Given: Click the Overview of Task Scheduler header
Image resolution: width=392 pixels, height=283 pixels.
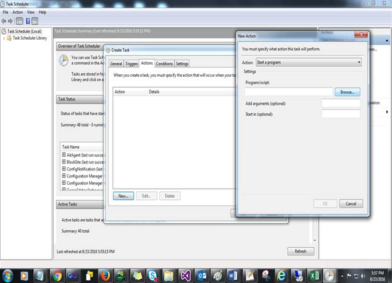Looking at the screenshot, I should (x=80, y=46).
